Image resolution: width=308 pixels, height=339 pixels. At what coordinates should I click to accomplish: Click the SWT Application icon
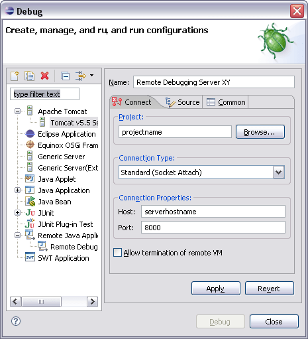(x=30, y=257)
